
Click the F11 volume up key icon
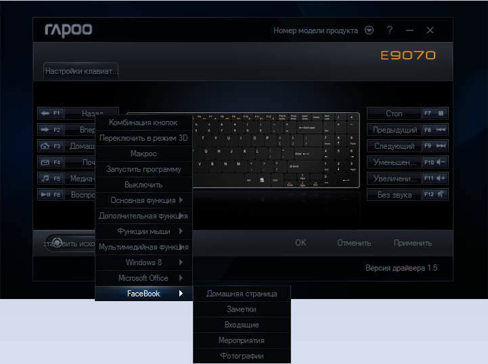click(435, 178)
